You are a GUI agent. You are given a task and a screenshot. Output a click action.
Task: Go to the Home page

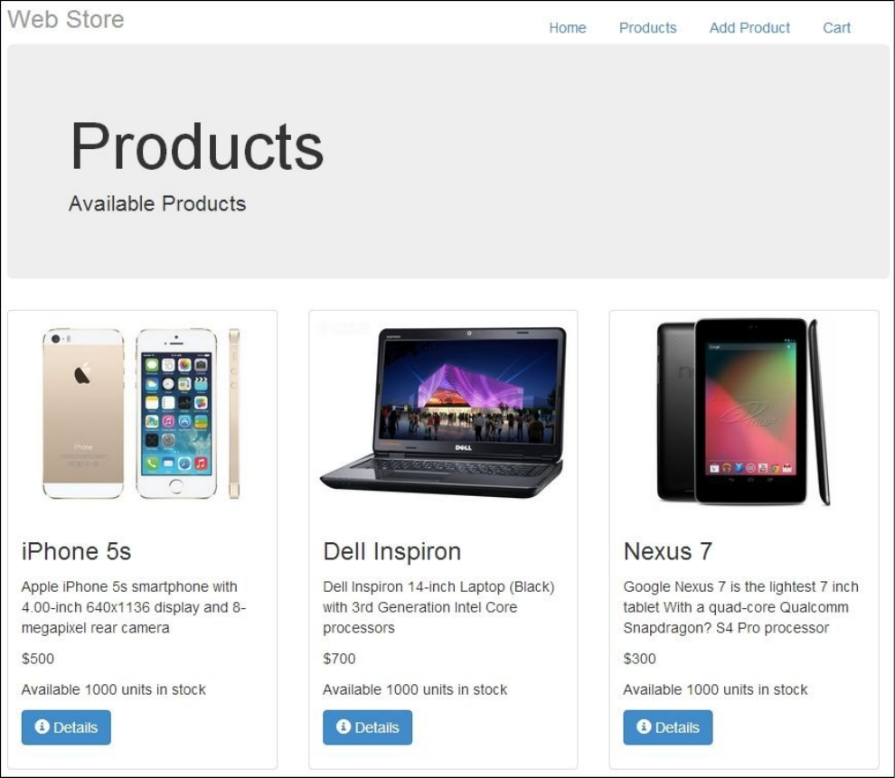(568, 27)
